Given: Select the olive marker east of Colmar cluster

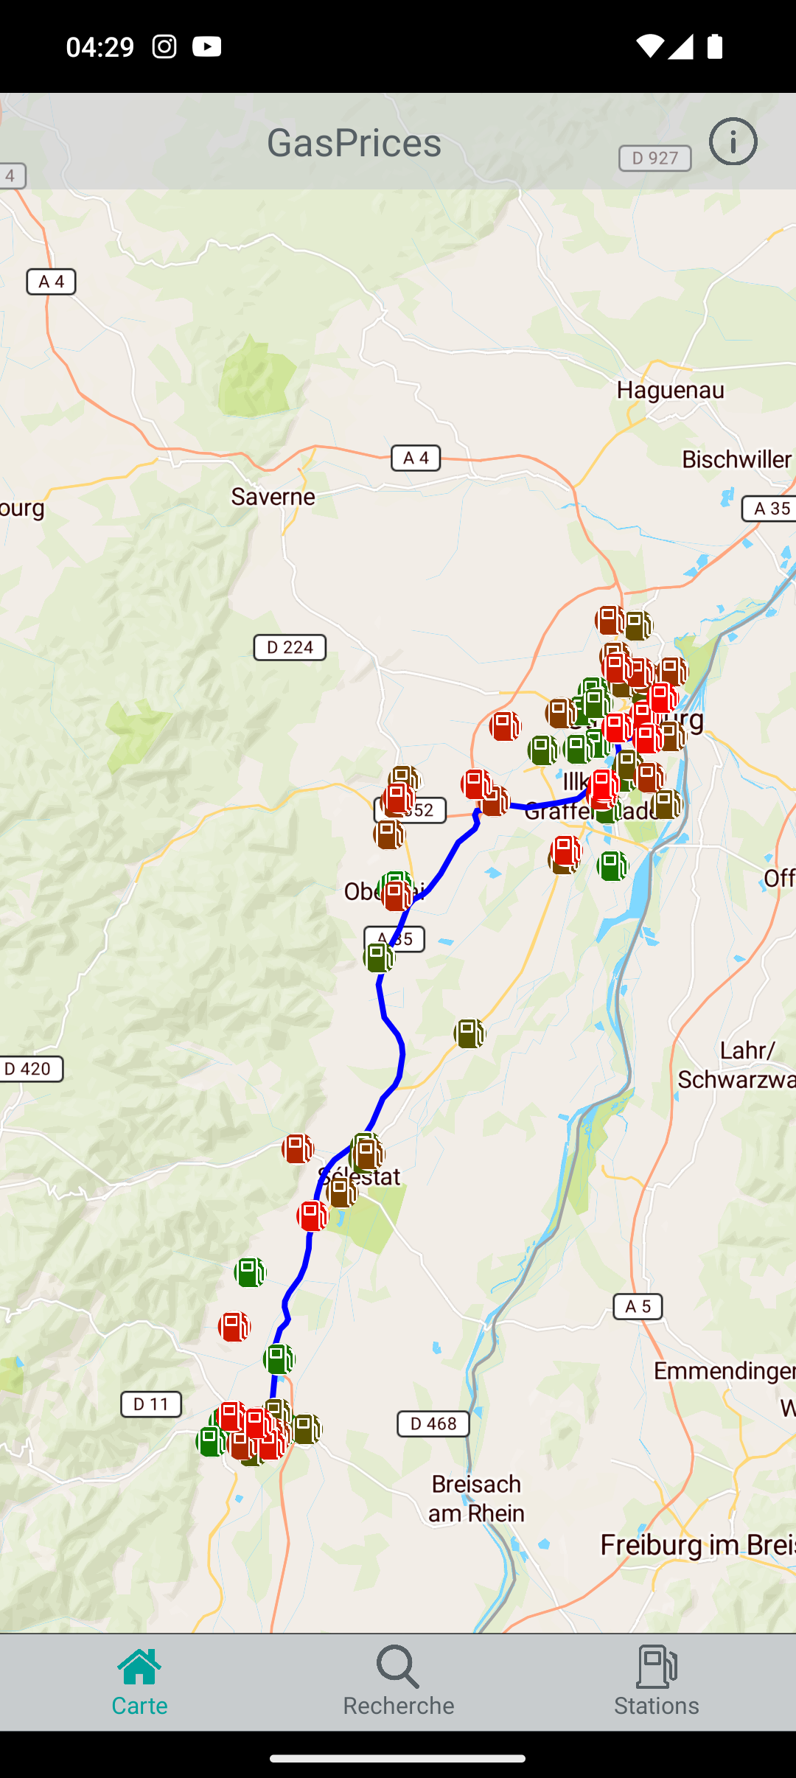Looking at the screenshot, I should [x=306, y=1429].
